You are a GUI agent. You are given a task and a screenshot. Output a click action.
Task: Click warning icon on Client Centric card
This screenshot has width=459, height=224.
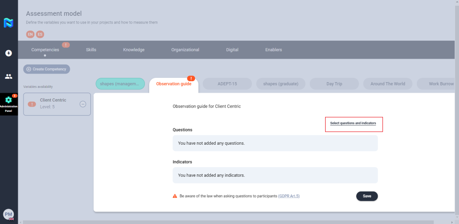[32, 104]
